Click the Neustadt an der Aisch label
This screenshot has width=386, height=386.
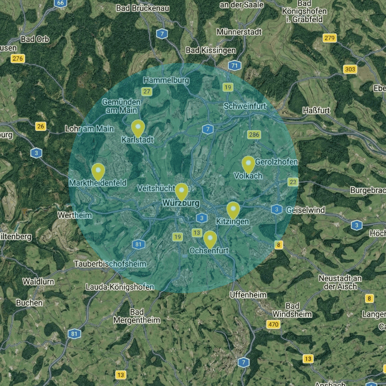pos(340,282)
